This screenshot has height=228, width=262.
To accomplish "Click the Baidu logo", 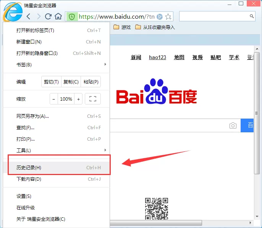I will pyautogui.click(x=157, y=92).
